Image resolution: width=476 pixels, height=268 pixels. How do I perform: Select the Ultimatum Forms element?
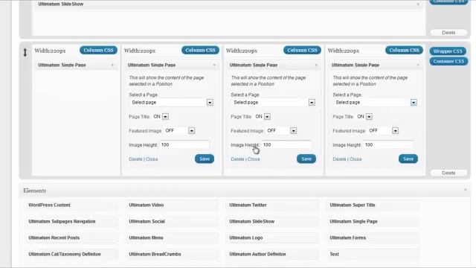pos(373,238)
